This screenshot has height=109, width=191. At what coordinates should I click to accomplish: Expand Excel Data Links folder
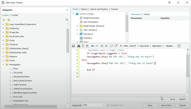point(3,36)
